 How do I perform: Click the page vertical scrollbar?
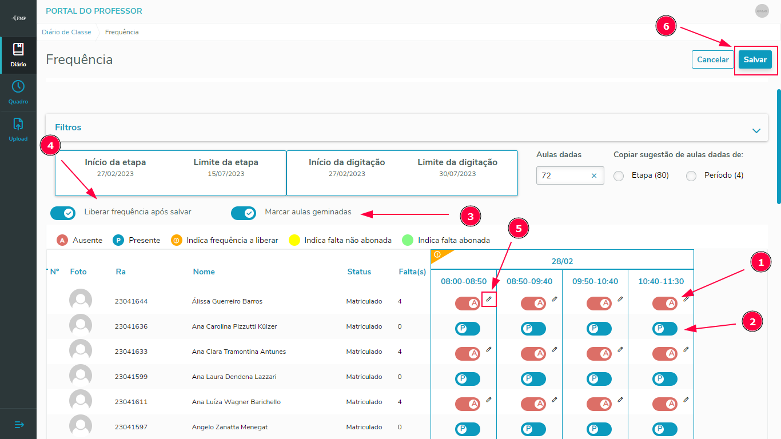point(779,146)
